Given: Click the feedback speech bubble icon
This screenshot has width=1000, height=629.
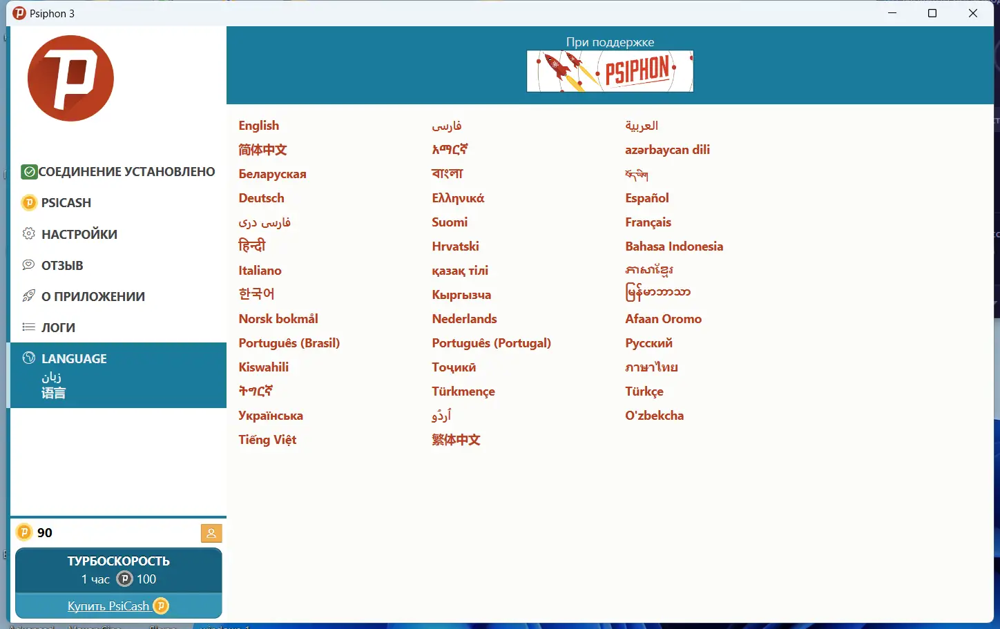Looking at the screenshot, I should (29, 265).
